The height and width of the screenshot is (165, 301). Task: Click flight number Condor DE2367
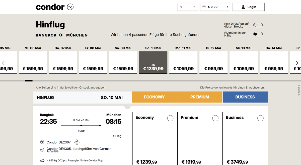[x=59, y=142]
